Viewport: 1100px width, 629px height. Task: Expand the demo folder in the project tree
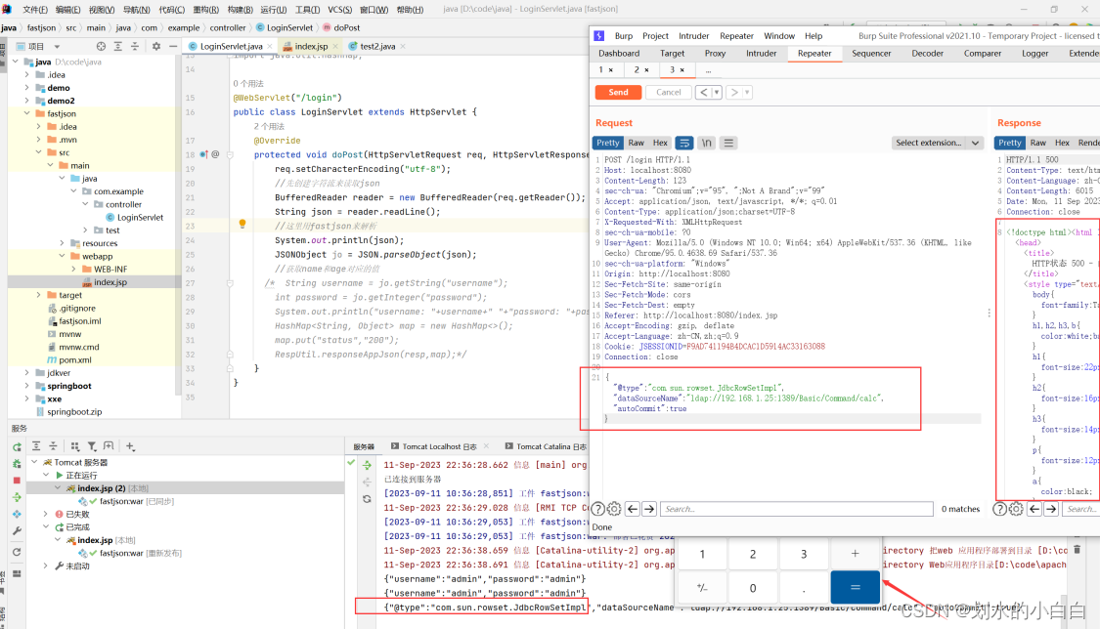point(26,88)
